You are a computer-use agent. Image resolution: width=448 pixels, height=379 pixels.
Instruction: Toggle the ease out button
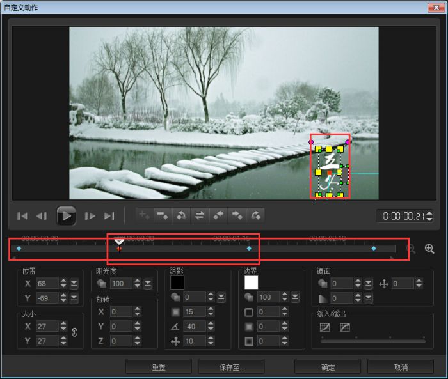pyautogui.click(x=344, y=327)
